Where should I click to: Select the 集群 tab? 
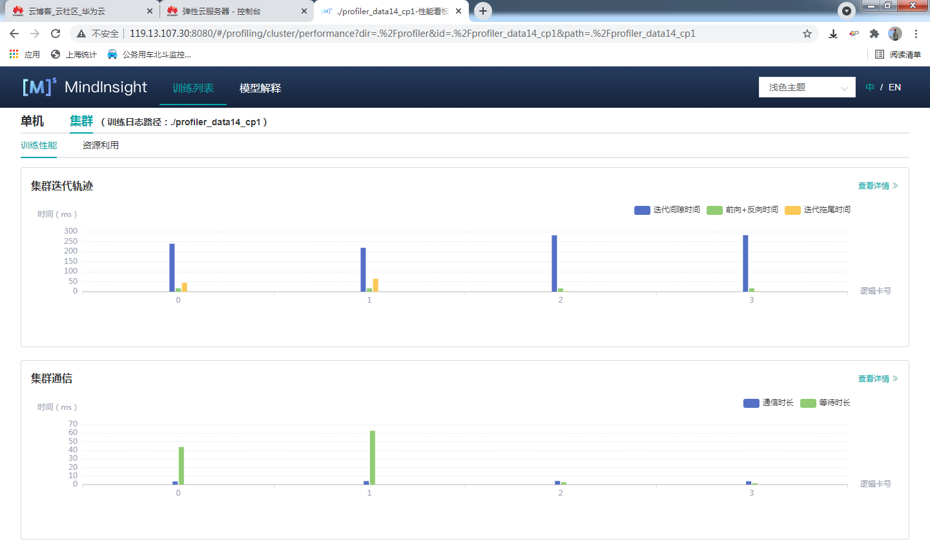pos(81,121)
